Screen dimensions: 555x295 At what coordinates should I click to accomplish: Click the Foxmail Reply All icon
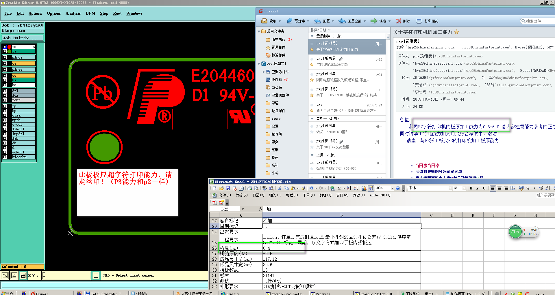click(342, 21)
